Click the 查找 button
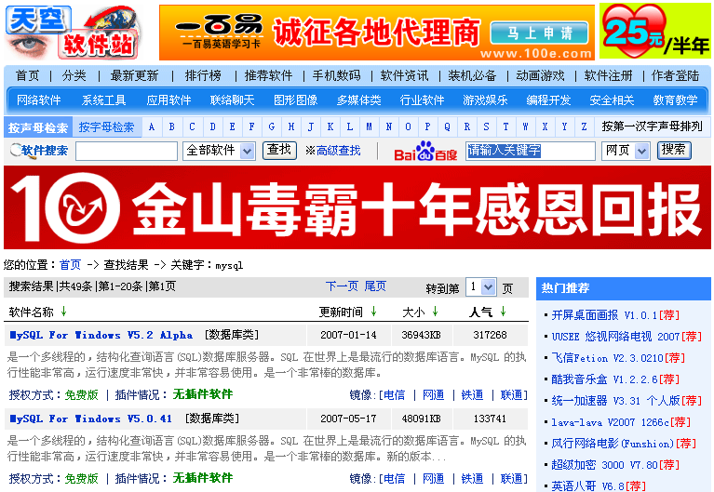Viewport: 714px width, 492px height. point(279,150)
